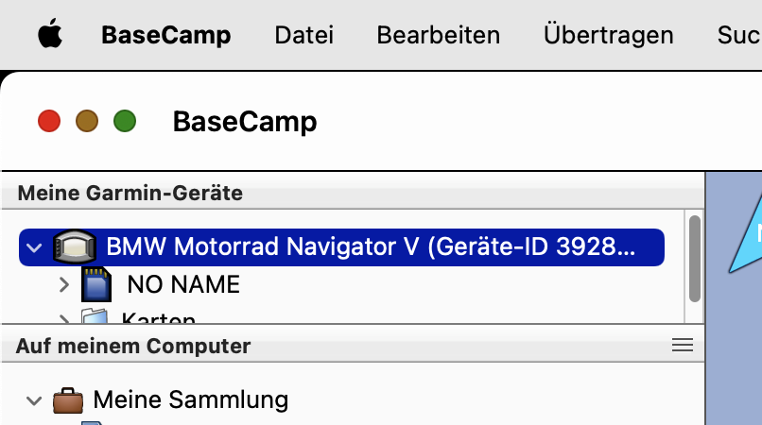The height and width of the screenshot is (425, 762).
Task: Open the BaseCamp application menu
Action: [x=166, y=35]
